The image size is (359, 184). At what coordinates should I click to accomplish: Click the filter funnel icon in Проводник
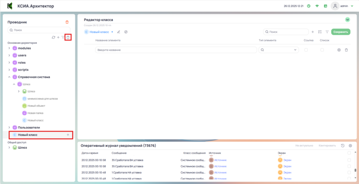[x=63, y=37]
